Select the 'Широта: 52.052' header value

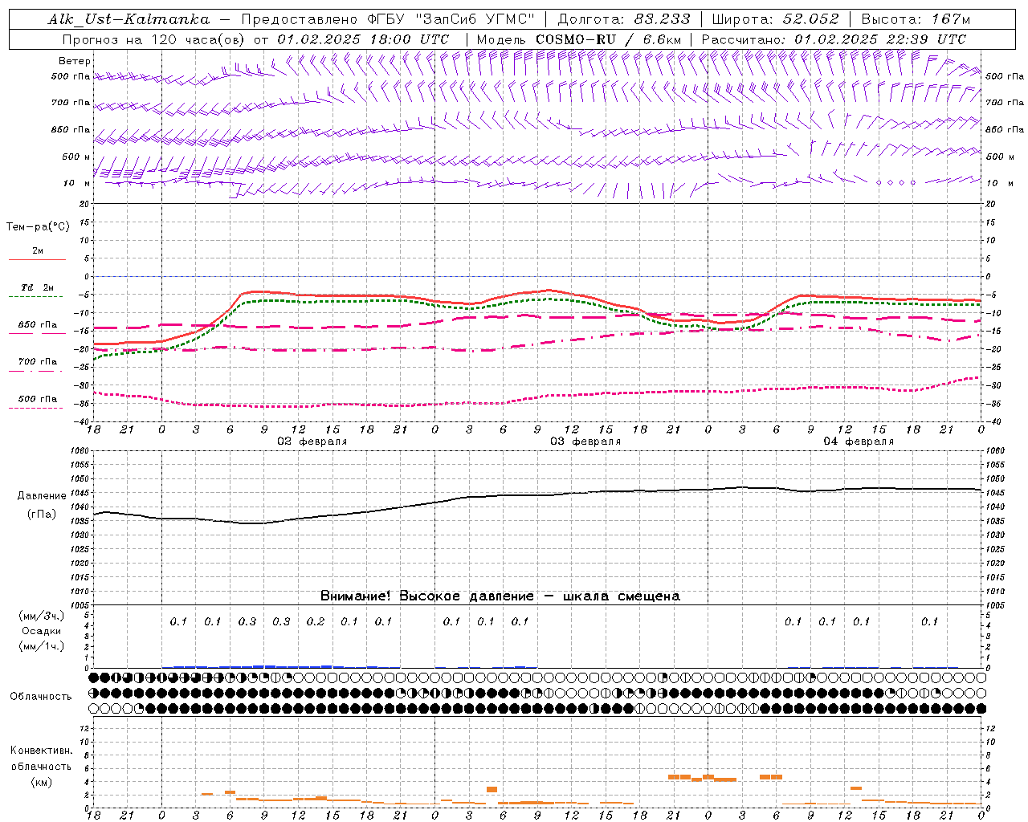776,19
